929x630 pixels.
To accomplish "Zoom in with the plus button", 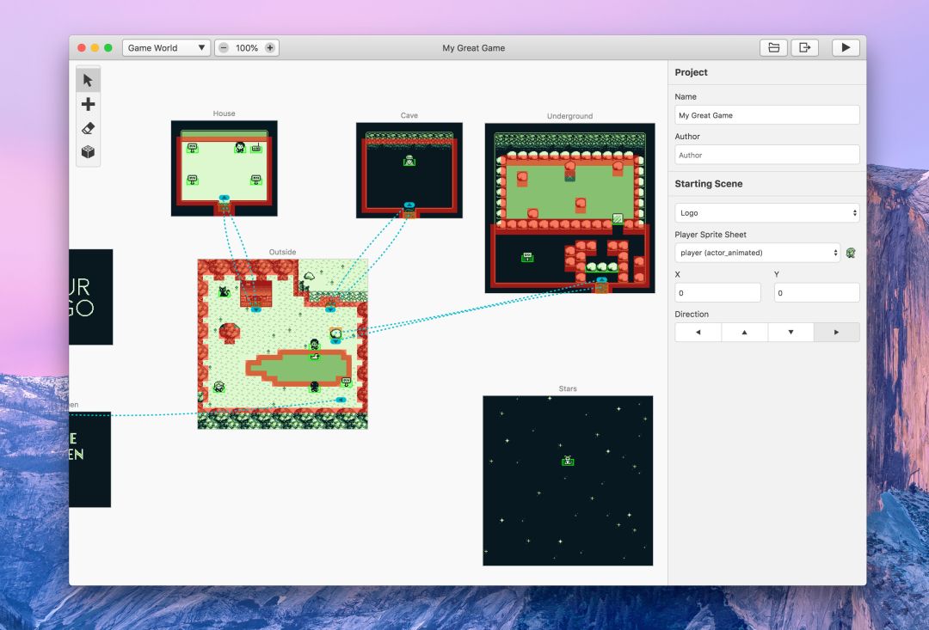I will click(x=270, y=48).
